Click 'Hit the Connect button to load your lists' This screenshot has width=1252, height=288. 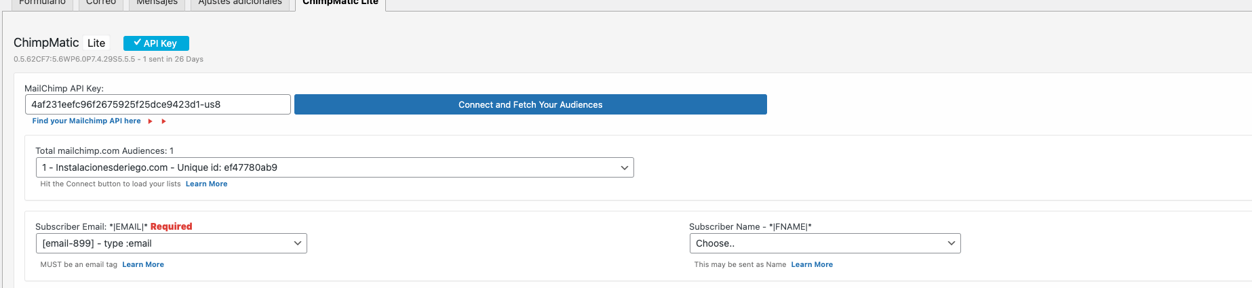click(x=111, y=184)
